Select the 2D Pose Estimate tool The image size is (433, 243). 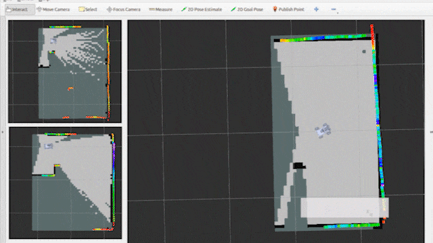202,9
